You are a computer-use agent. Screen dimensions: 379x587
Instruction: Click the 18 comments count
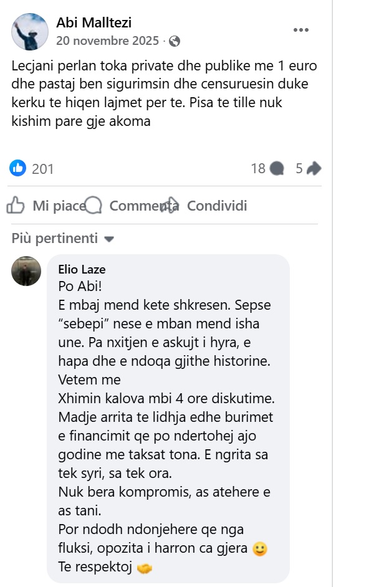[258, 168]
